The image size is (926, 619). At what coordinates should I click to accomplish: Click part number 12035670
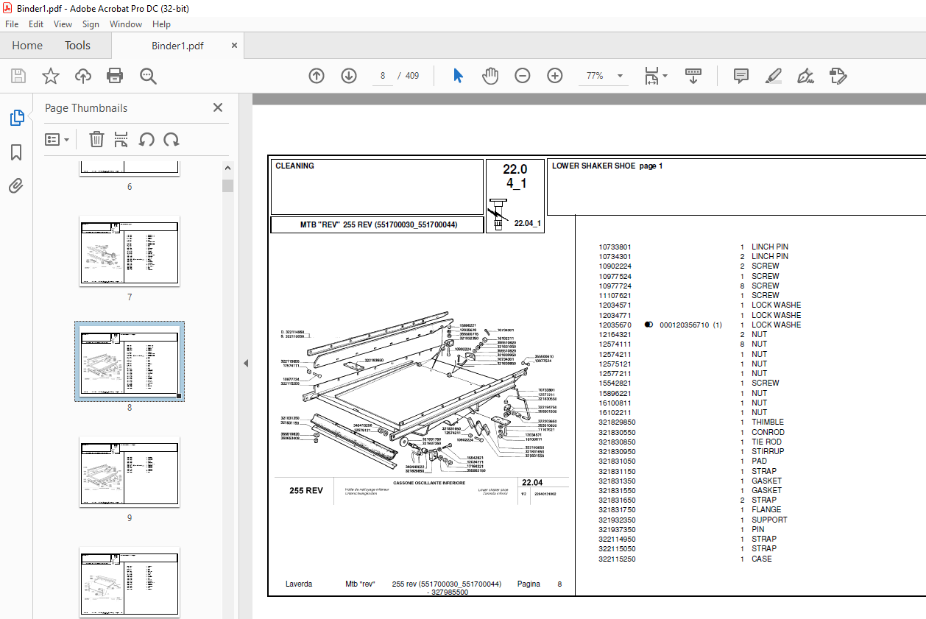click(615, 325)
